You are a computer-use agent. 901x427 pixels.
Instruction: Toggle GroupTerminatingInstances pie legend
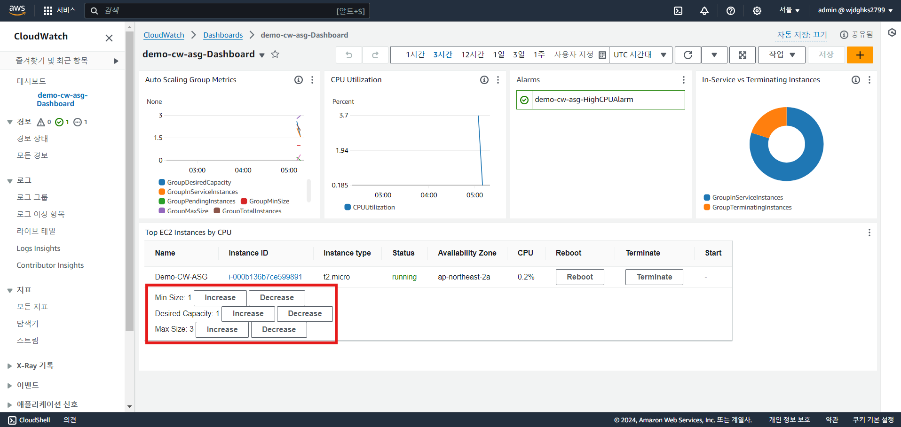pyautogui.click(x=748, y=207)
